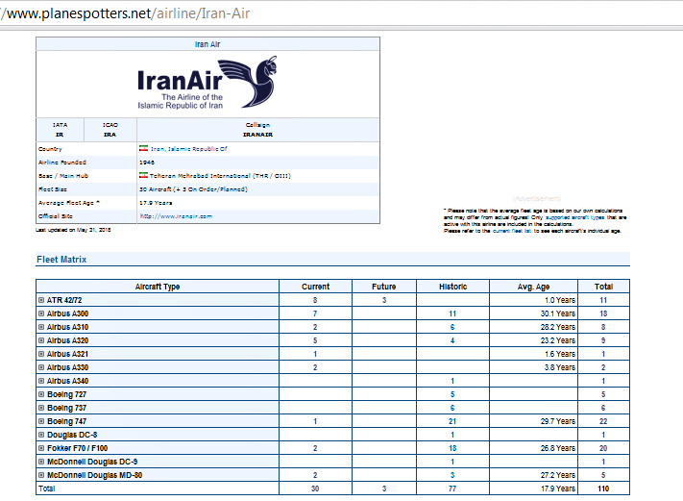Click Airbus A320 current count 5
The image size is (683, 501).
pos(315,340)
